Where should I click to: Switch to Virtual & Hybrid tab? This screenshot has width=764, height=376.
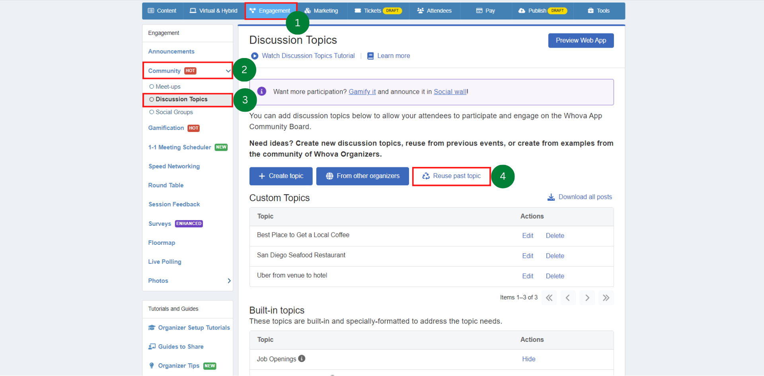213,11
